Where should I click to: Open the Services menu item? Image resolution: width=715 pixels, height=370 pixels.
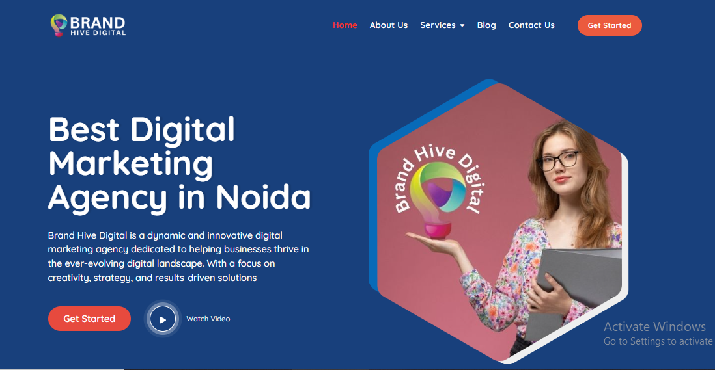[x=438, y=25]
